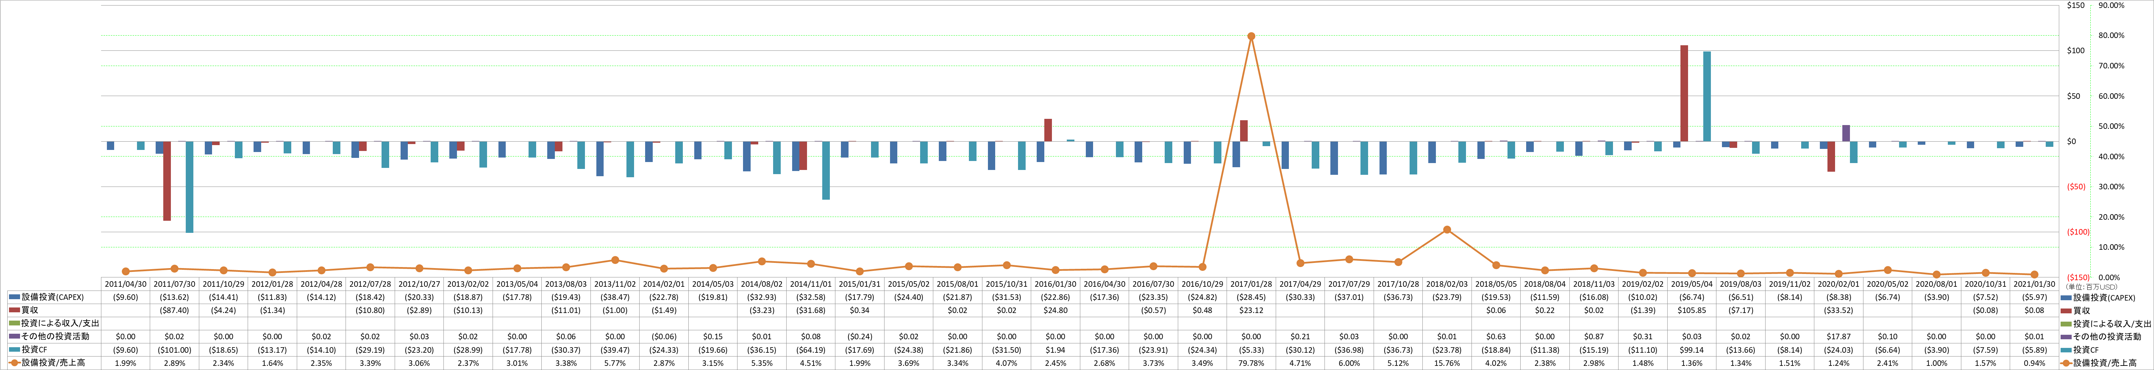This screenshot has width=2154, height=370.
Task: Select the 2018/02/03 date header
Action: (x=1447, y=284)
